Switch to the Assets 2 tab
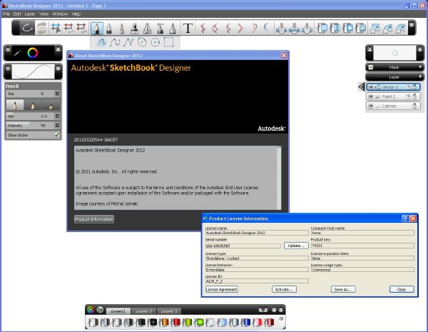Viewport: 428px width, 332px height. click(x=143, y=311)
